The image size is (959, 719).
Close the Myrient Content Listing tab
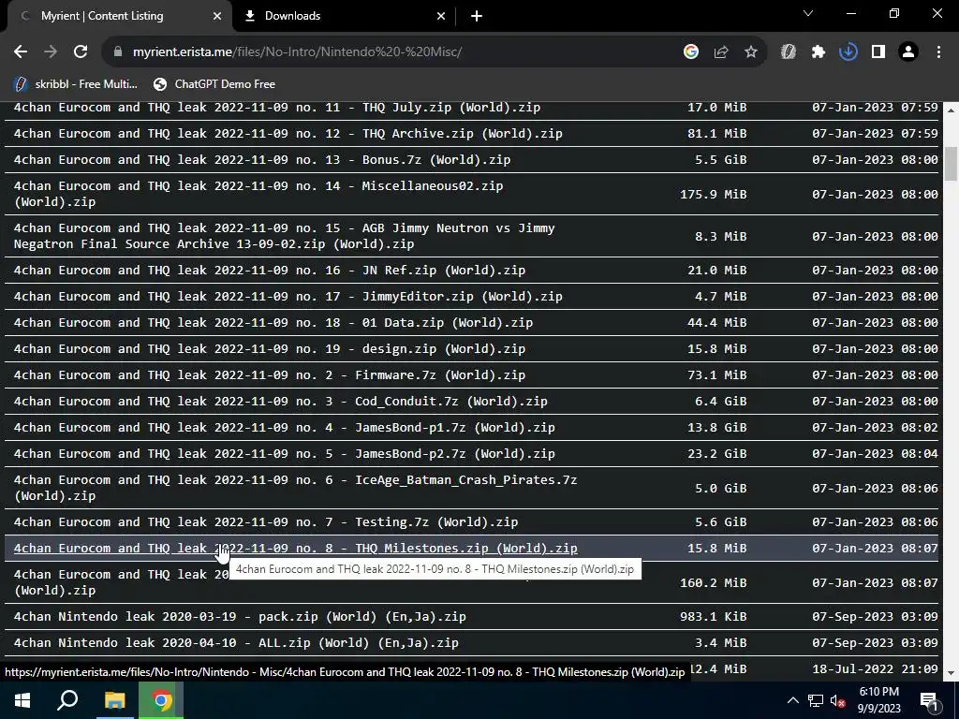(x=217, y=16)
